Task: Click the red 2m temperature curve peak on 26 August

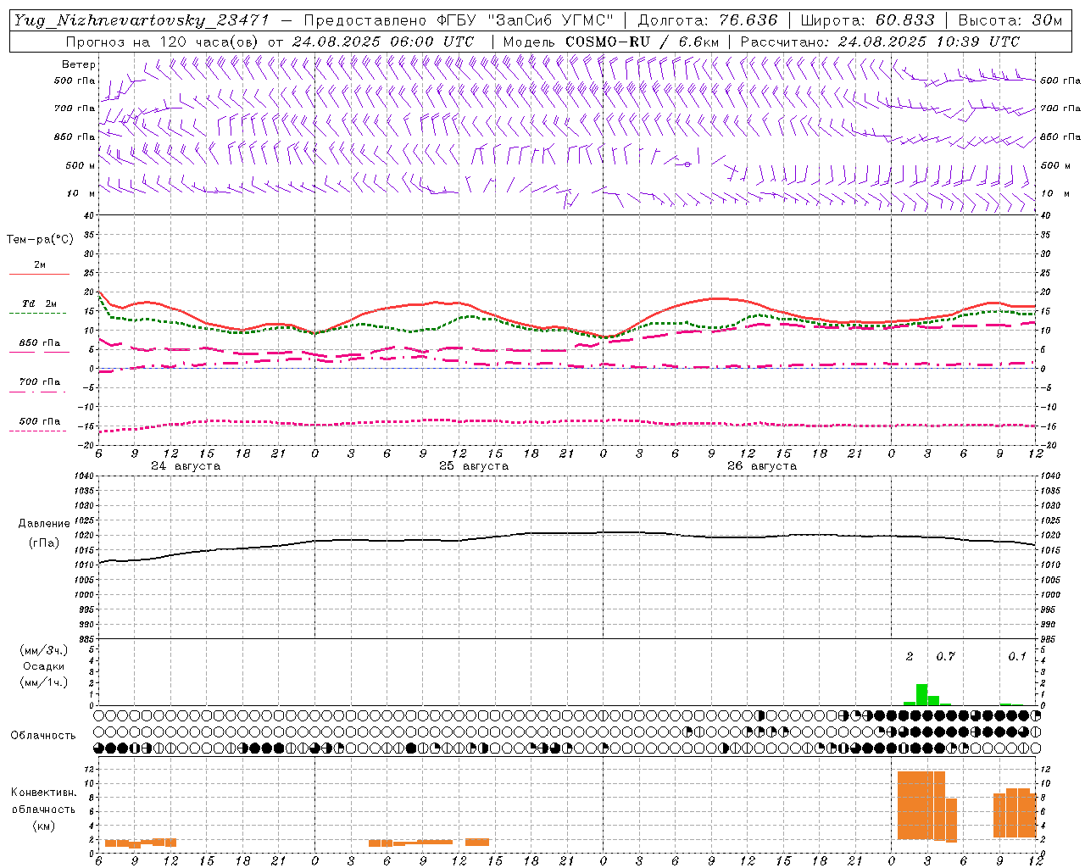Action: tap(718, 298)
